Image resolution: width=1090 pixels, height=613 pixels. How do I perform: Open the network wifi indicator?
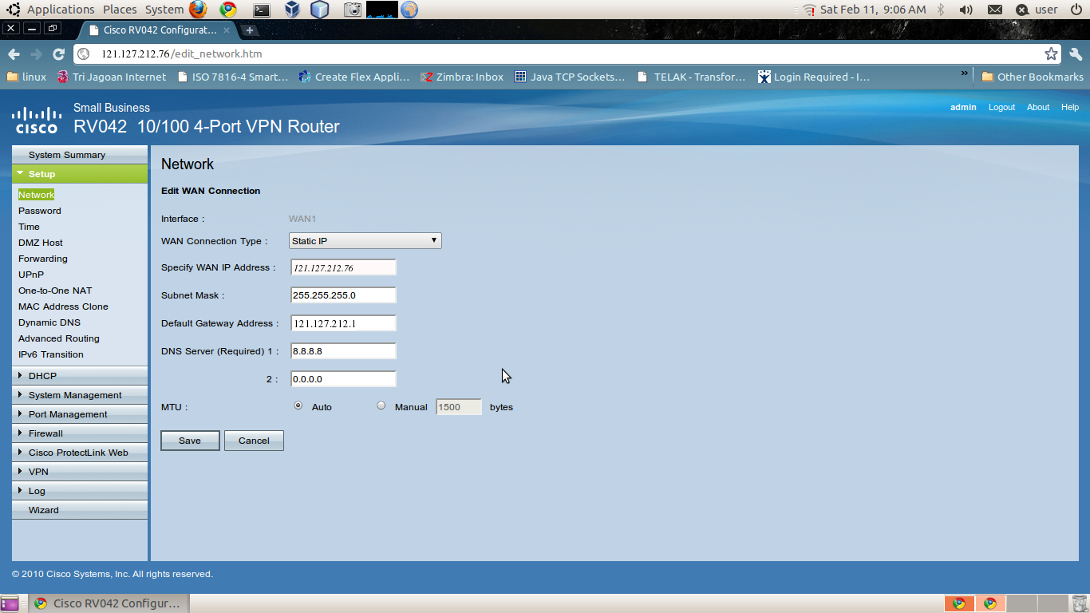point(809,10)
